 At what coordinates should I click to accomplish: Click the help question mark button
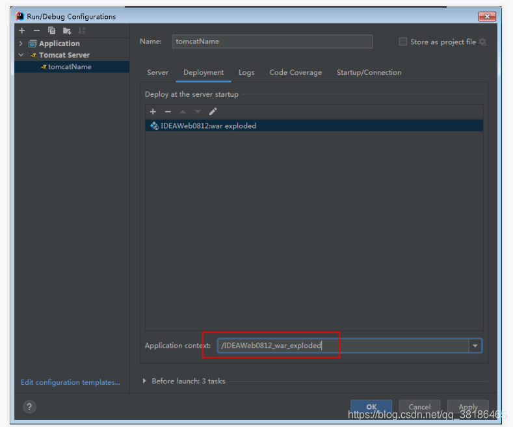(x=29, y=407)
